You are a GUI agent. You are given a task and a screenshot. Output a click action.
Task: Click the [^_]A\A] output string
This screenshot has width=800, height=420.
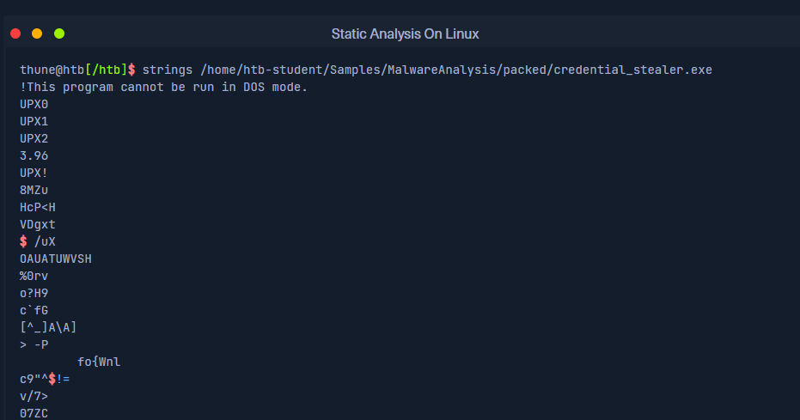pyautogui.click(x=49, y=327)
